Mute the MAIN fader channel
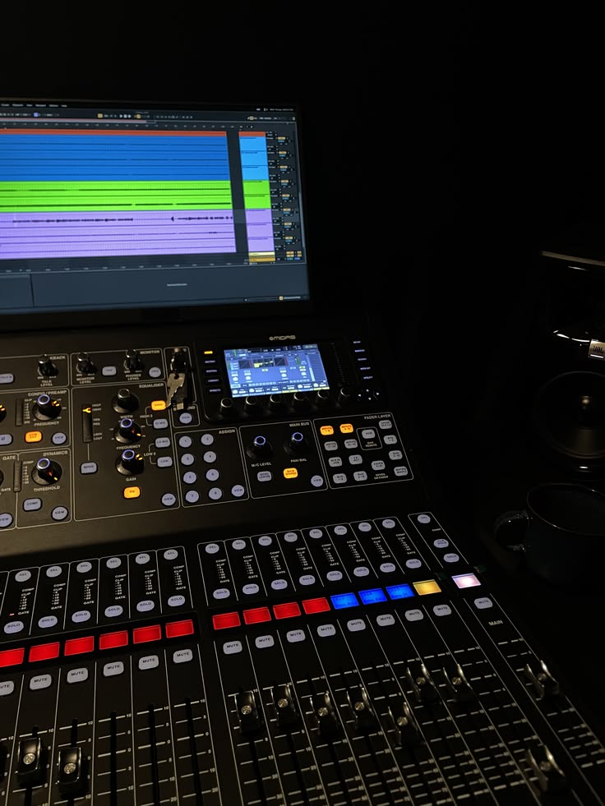The width and height of the screenshot is (605, 806). click(x=483, y=603)
